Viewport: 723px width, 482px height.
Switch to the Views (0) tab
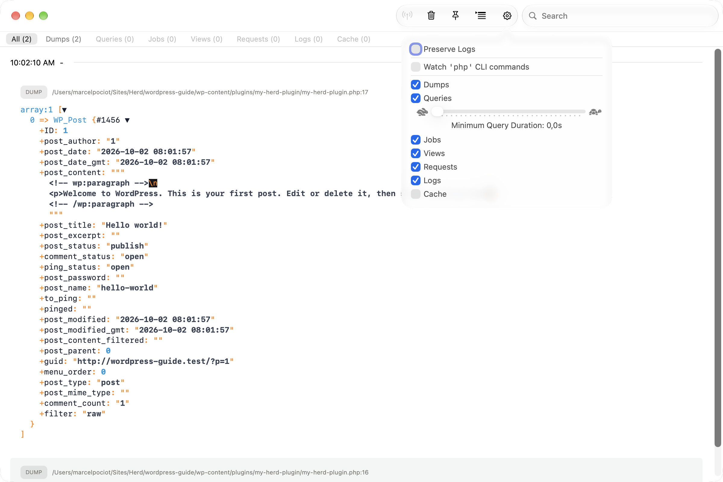[206, 39]
